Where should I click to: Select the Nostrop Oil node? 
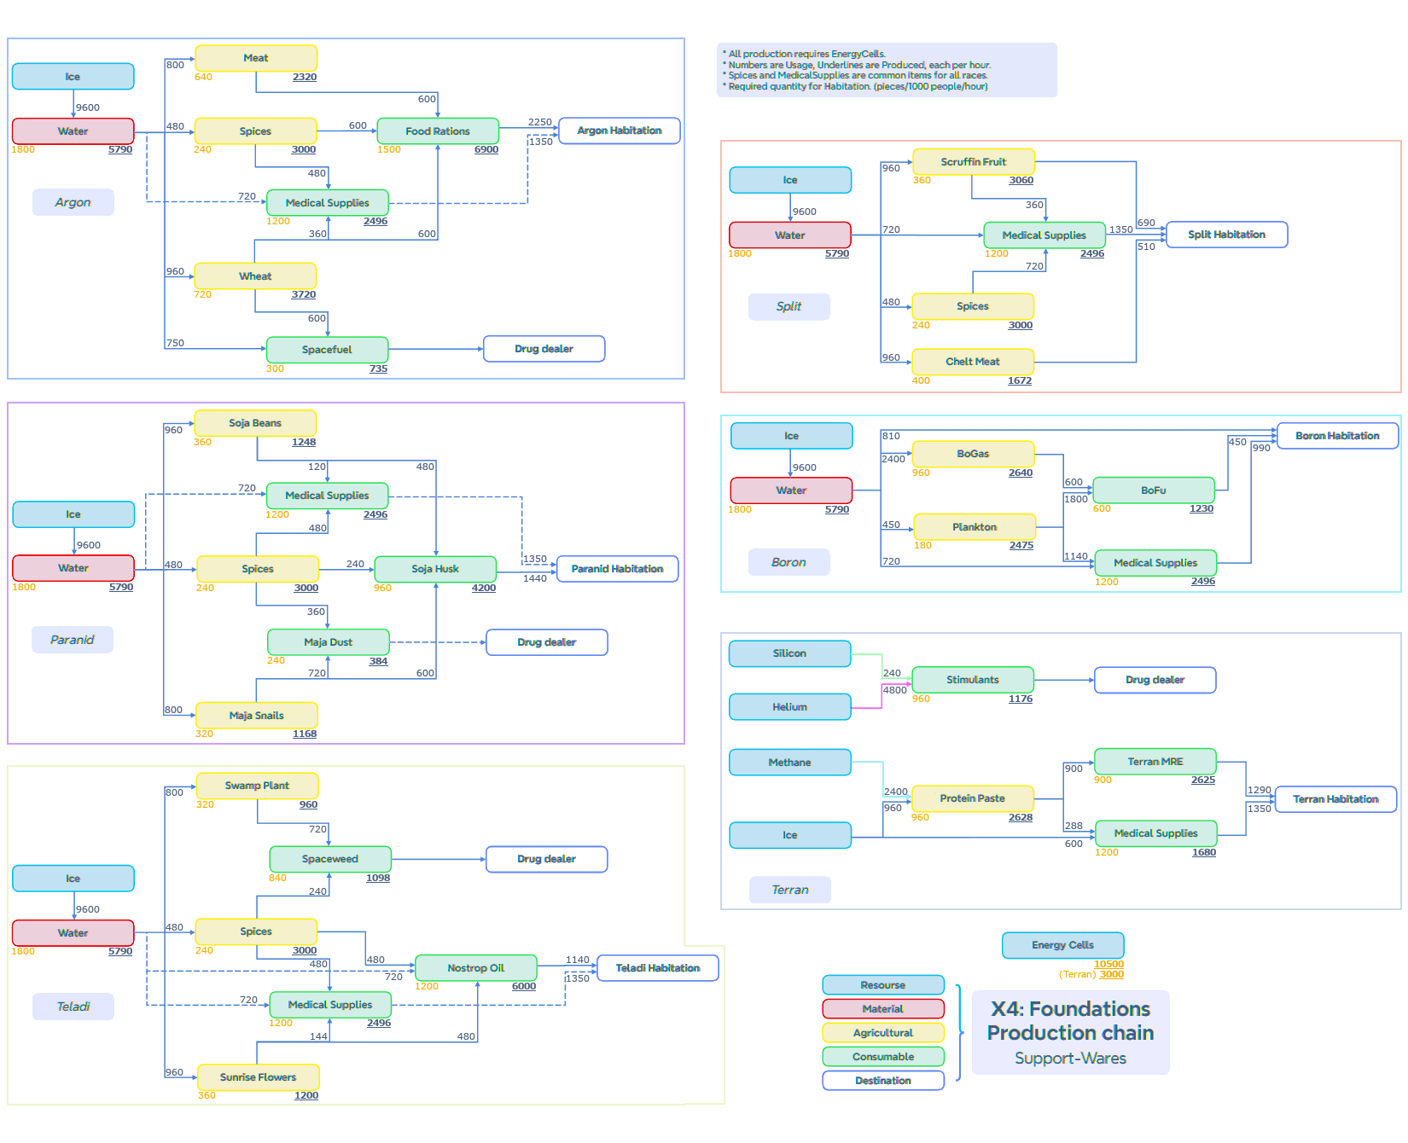(475, 968)
